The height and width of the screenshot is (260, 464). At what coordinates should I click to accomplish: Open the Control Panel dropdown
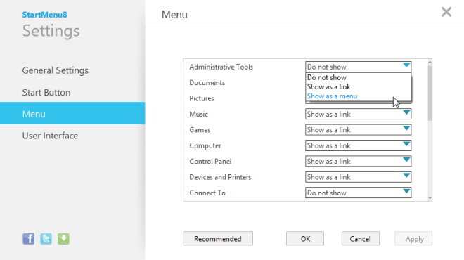pyautogui.click(x=358, y=161)
